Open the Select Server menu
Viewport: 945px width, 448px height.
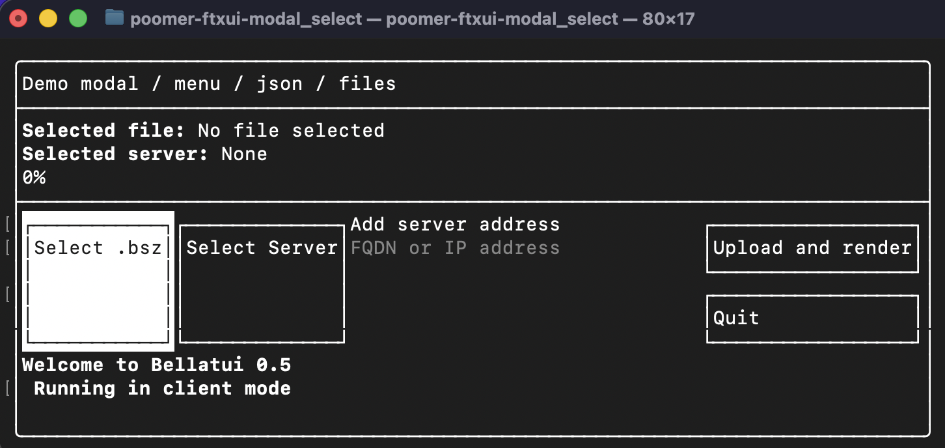262,248
